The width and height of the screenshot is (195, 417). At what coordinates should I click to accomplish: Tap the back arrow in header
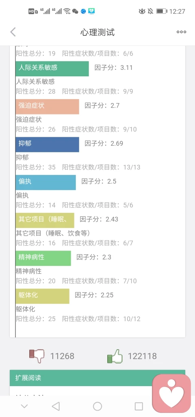[x=13, y=32]
